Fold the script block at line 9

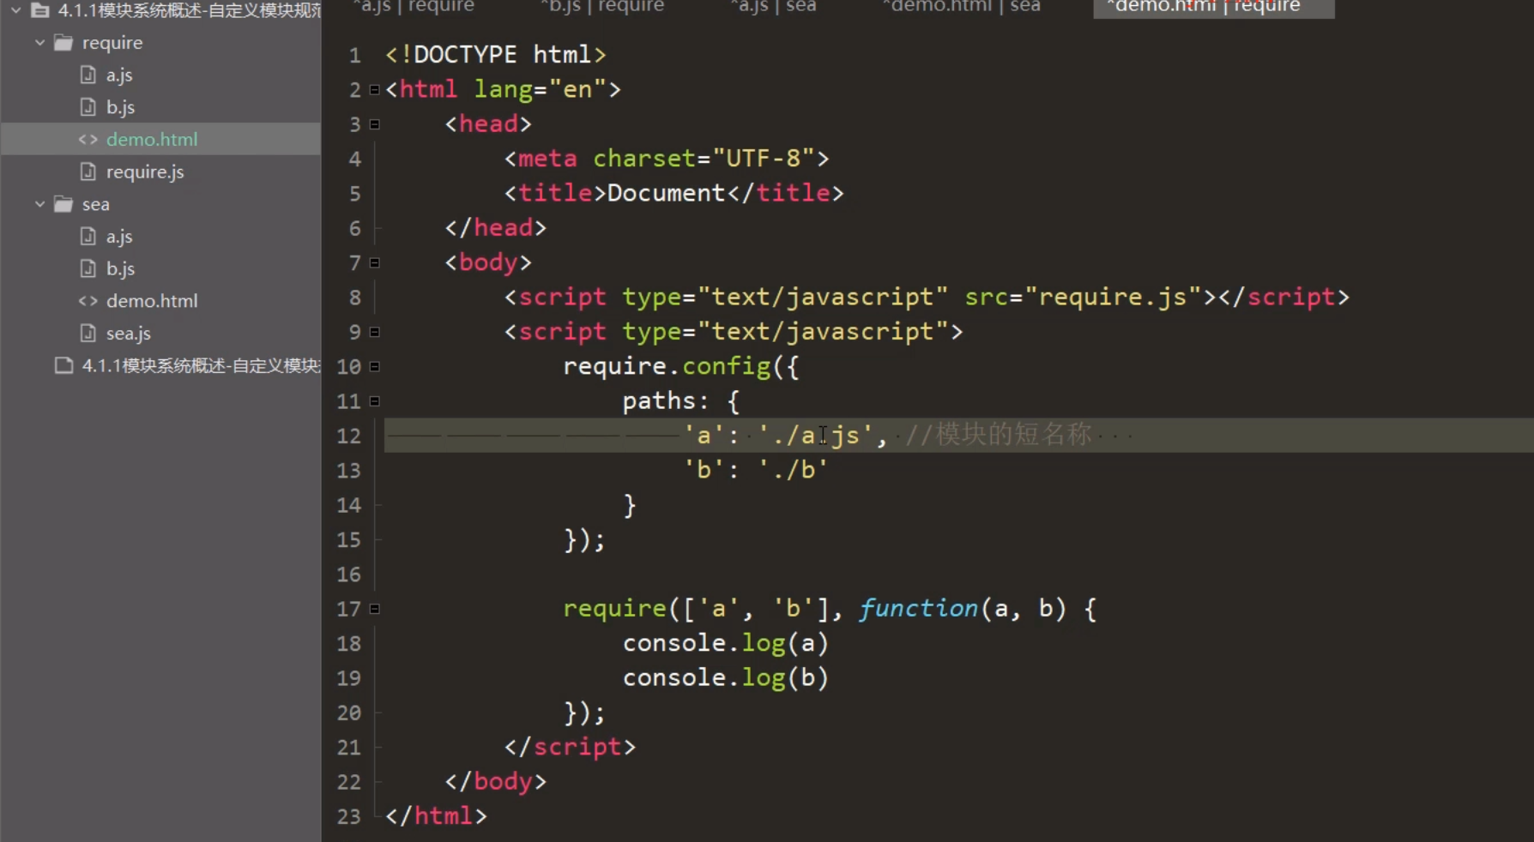pos(374,332)
